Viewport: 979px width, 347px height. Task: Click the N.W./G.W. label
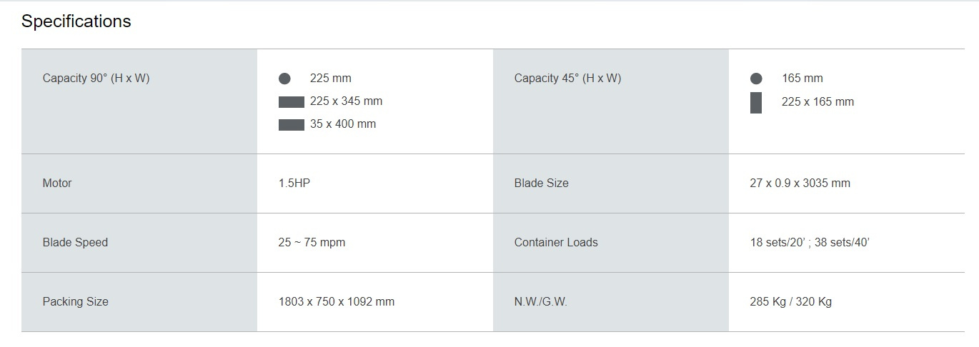541,302
